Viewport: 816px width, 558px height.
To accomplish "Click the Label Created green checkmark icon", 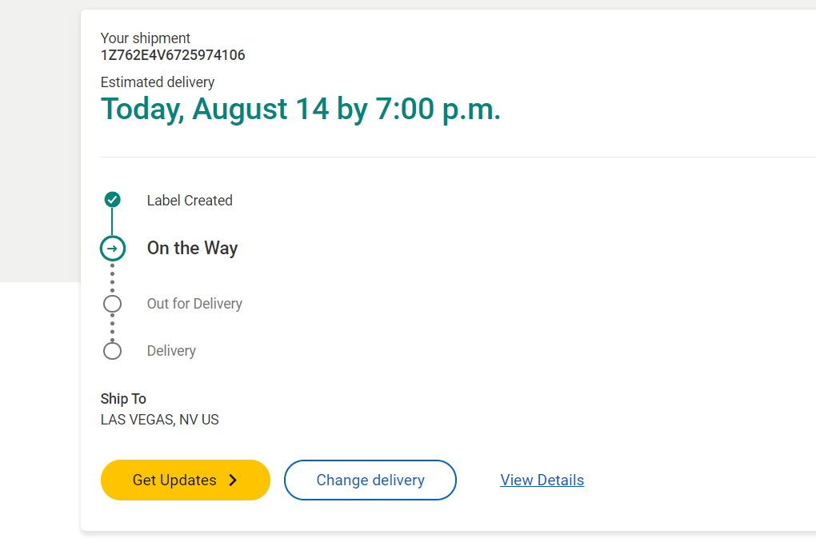I will (113, 200).
